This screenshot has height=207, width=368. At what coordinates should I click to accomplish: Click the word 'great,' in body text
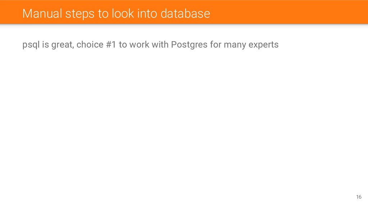click(x=63, y=45)
